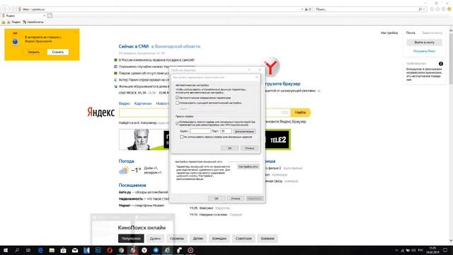Close the Yandex Browser promo banner
The image size is (453, 255).
click(34, 52)
